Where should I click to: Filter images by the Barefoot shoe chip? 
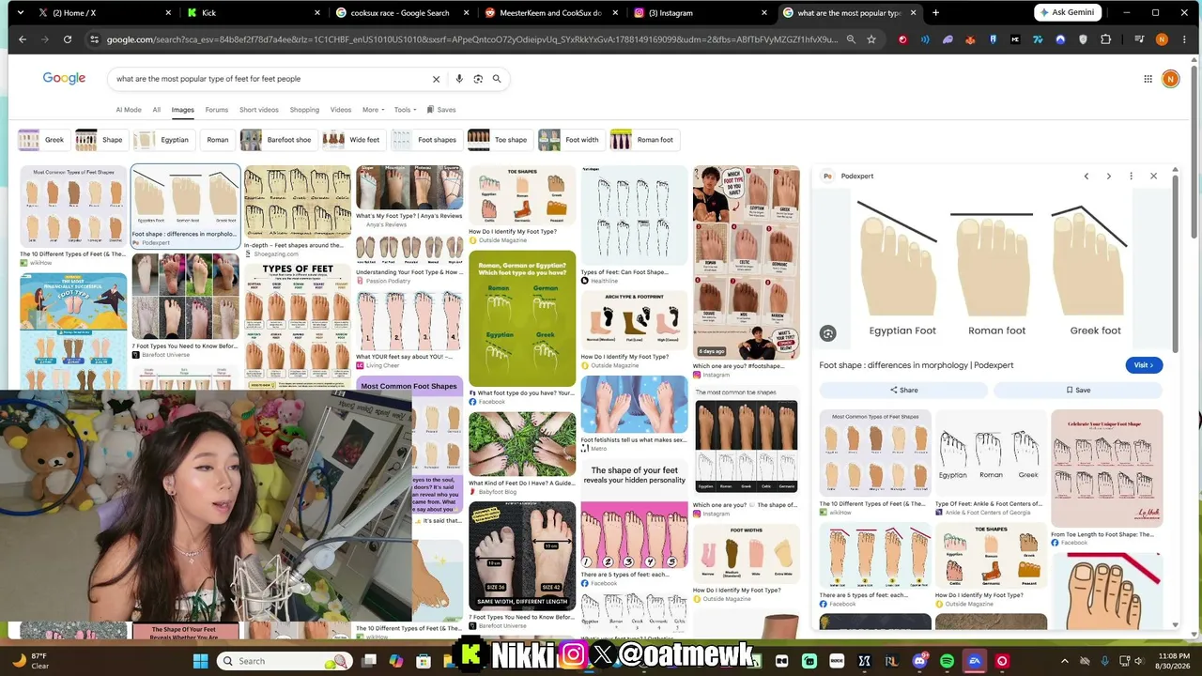pos(277,140)
